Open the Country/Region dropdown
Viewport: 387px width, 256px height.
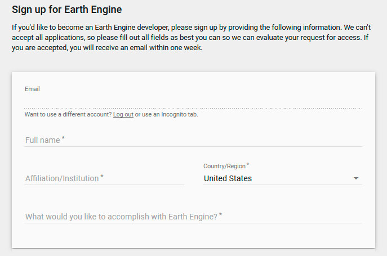282,178
